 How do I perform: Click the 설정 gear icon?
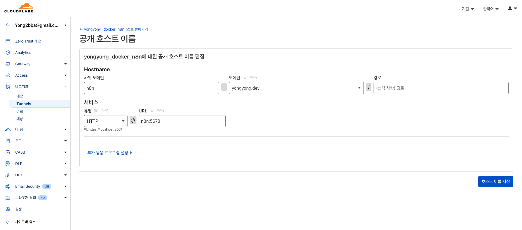point(8,209)
